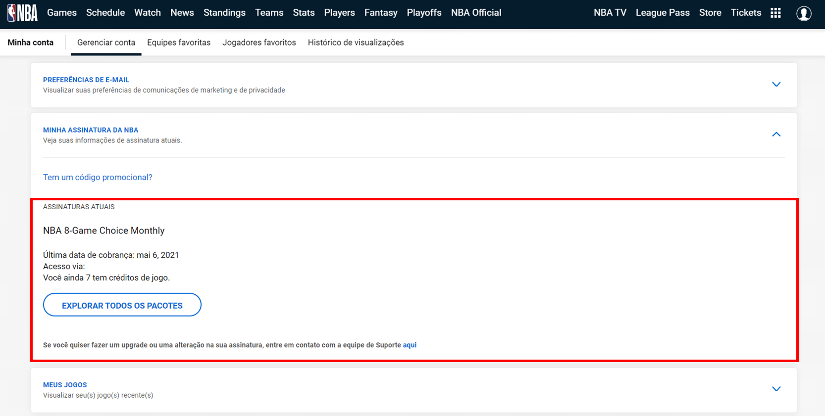
Task: Open the Store link
Action: (x=710, y=13)
